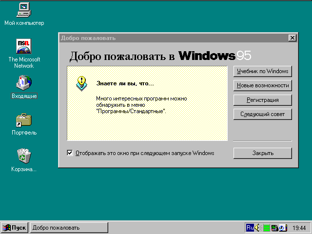Click the green bars resource meter tray icon
312x234 pixels.
(267, 228)
